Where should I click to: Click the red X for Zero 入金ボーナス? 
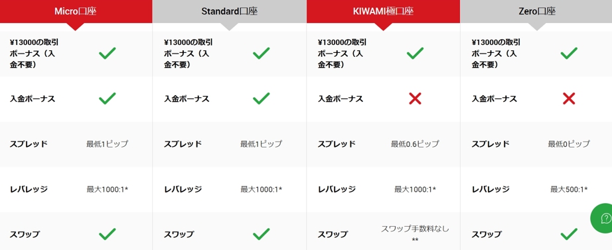[x=569, y=99]
